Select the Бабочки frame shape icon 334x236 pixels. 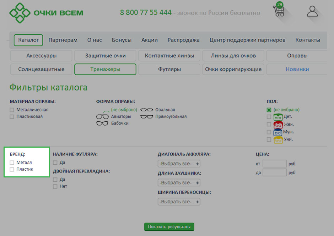tap(102, 124)
